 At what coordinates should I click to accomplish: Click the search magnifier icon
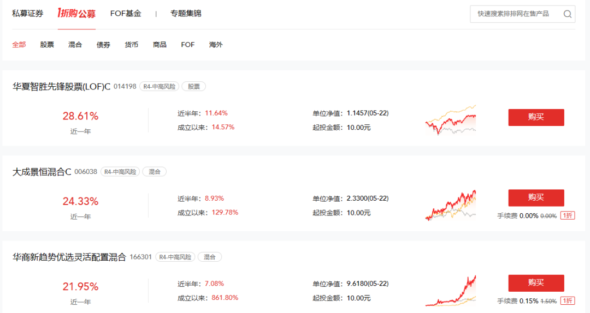click(x=568, y=14)
